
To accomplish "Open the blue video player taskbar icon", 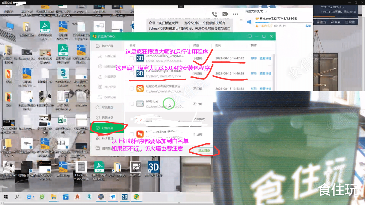I will [66, 197].
